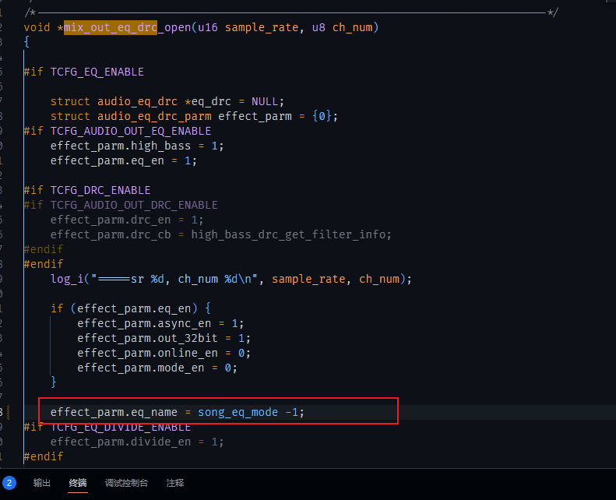Click the last '#endif' at bottom of editor

coord(43,456)
